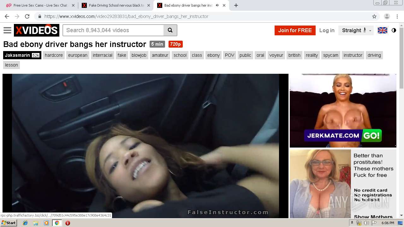Open the media player taskbar icon

click(x=46, y=223)
